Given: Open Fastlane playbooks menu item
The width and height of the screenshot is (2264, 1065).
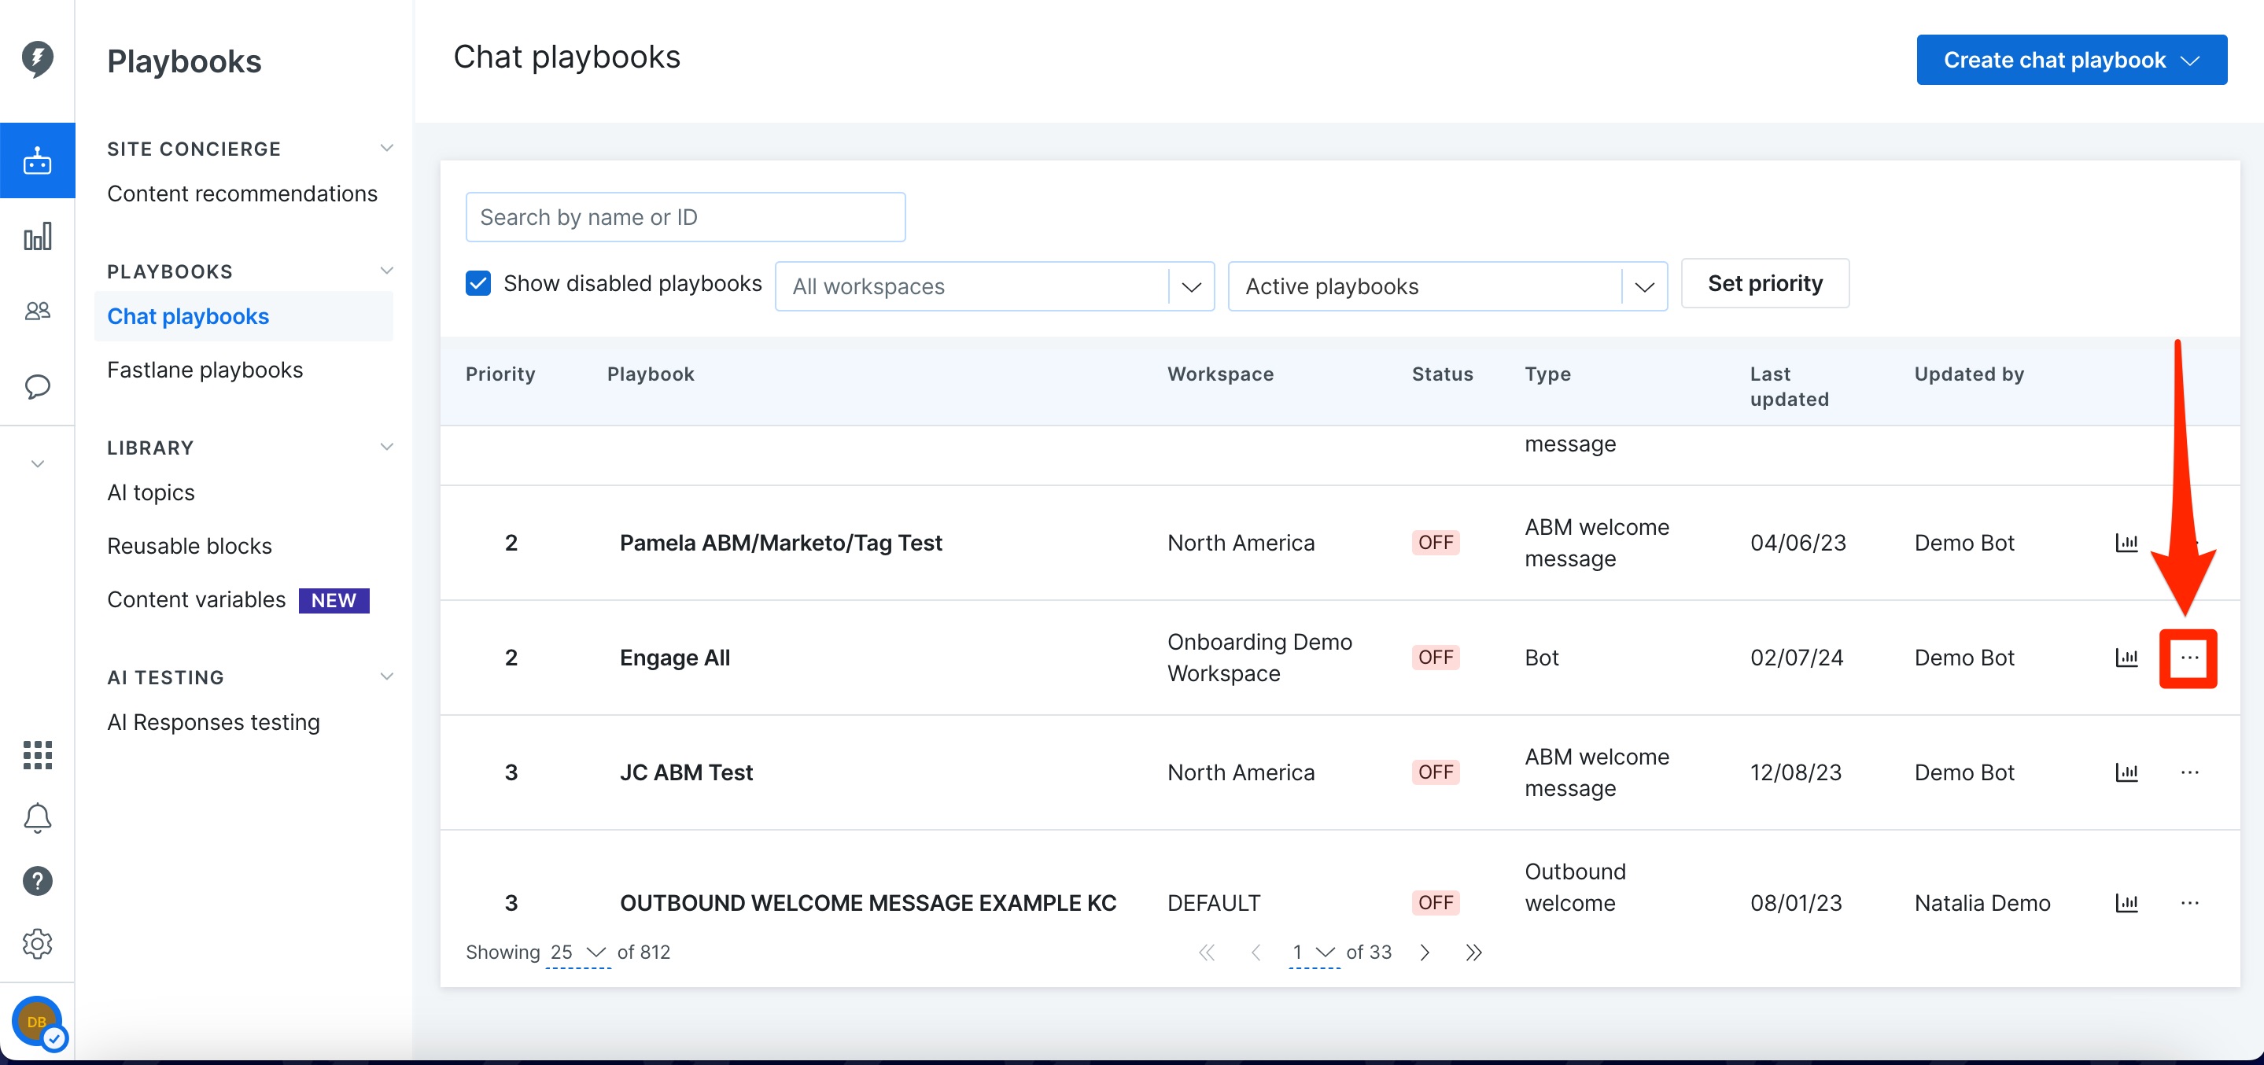Looking at the screenshot, I should pyautogui.click(x=205, y=370).
